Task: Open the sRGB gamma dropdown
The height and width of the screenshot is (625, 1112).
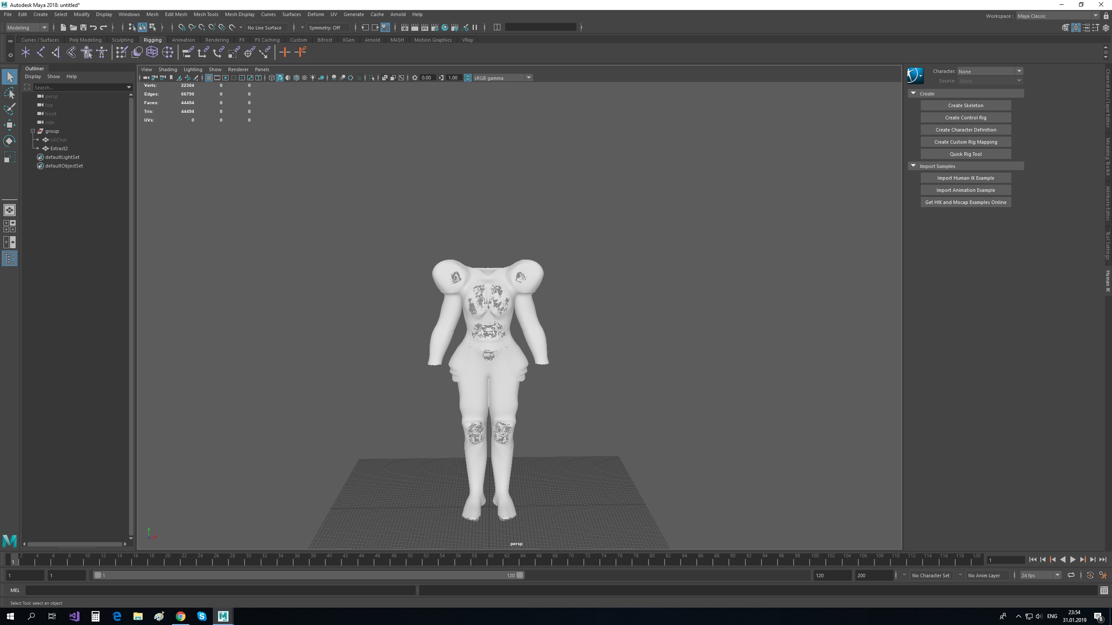Action: tap(529, 78)
